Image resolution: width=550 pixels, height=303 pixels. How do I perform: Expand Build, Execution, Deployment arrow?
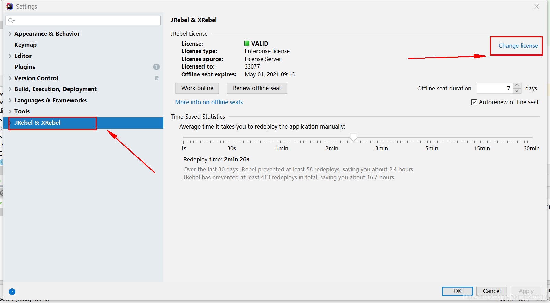click(x=10, y=89)
